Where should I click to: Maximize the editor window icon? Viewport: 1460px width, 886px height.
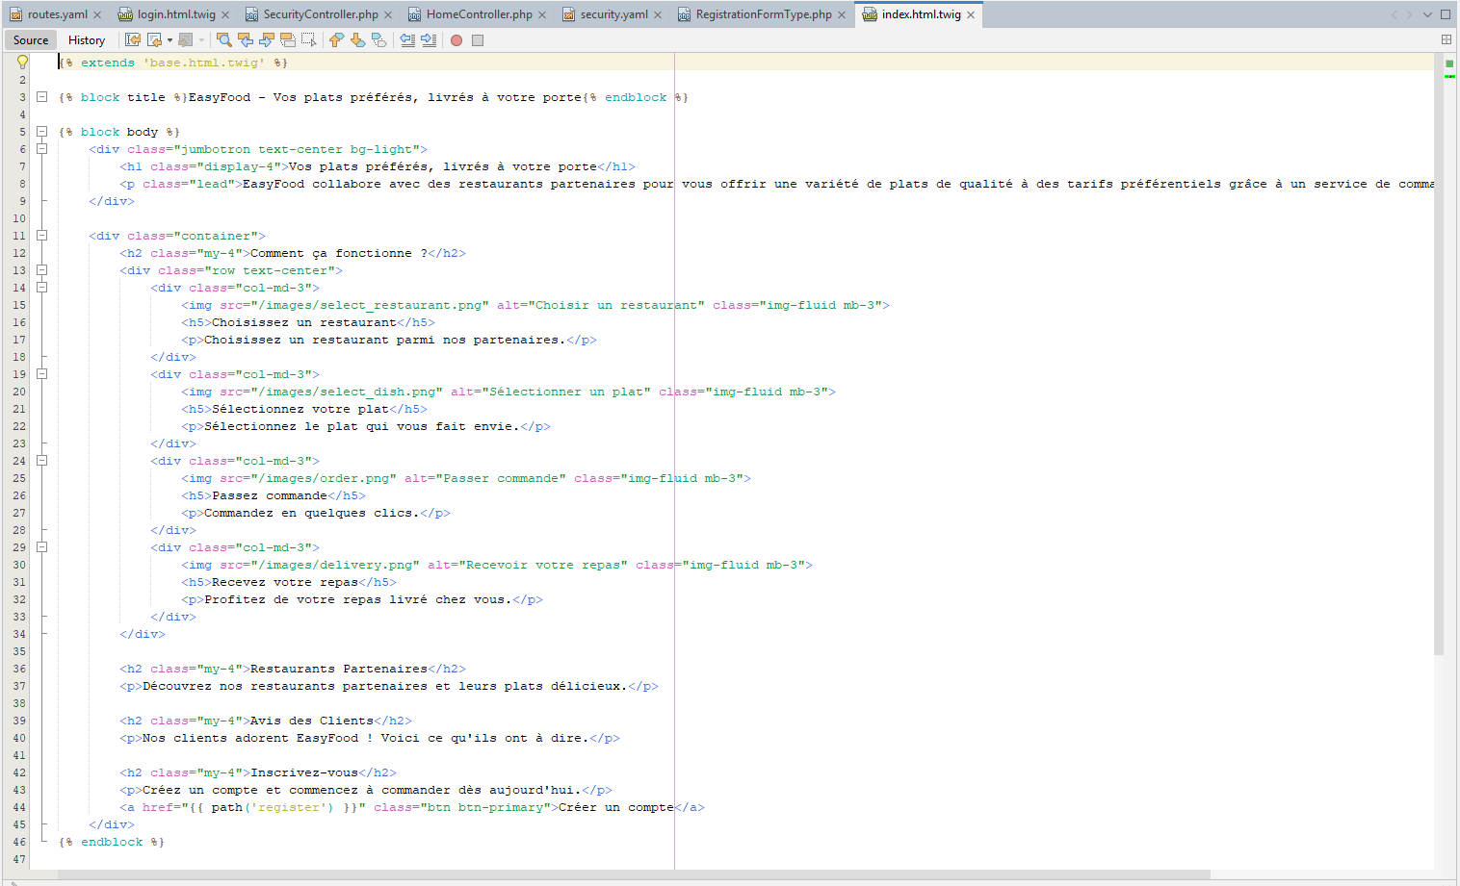click(1446, 14)
